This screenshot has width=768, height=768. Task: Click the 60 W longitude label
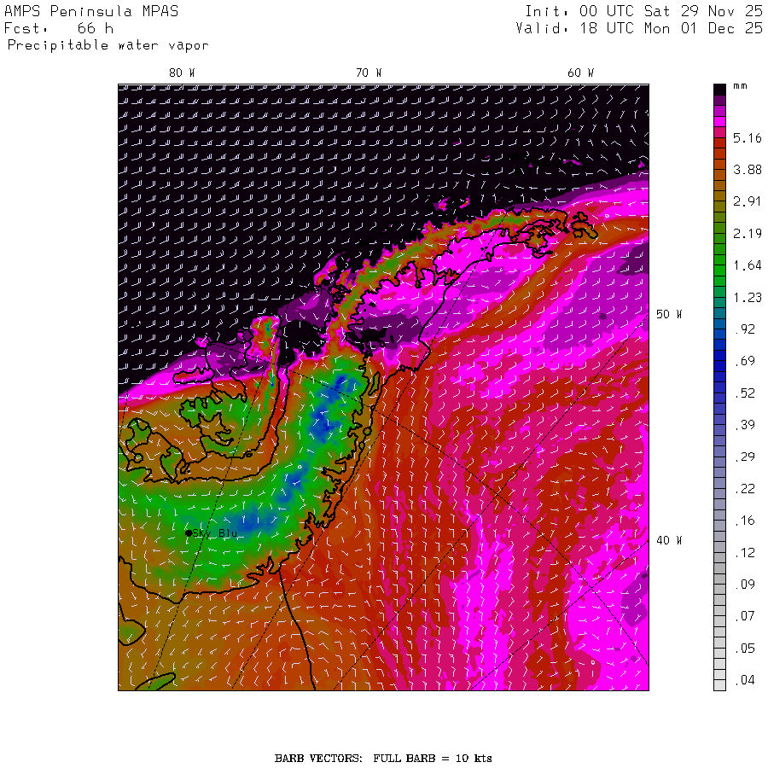click(580, 73)
